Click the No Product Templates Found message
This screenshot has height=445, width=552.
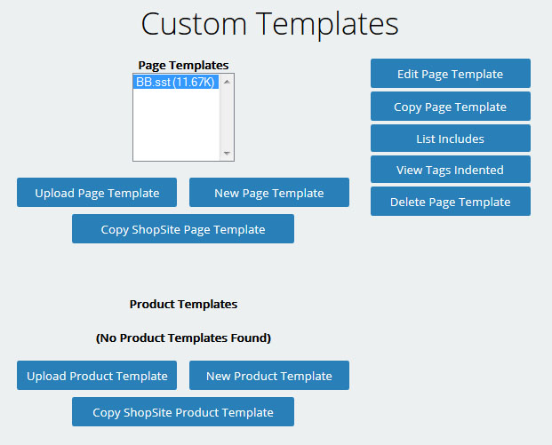click(183, 338)
